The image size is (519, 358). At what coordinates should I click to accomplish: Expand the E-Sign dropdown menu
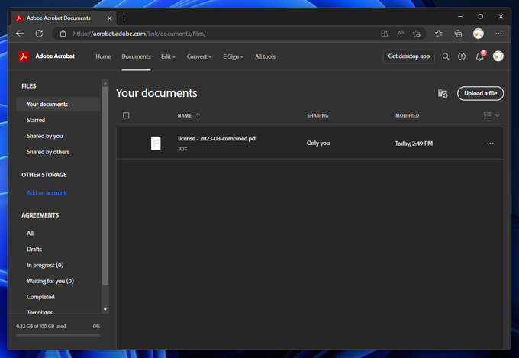(233, 56)
